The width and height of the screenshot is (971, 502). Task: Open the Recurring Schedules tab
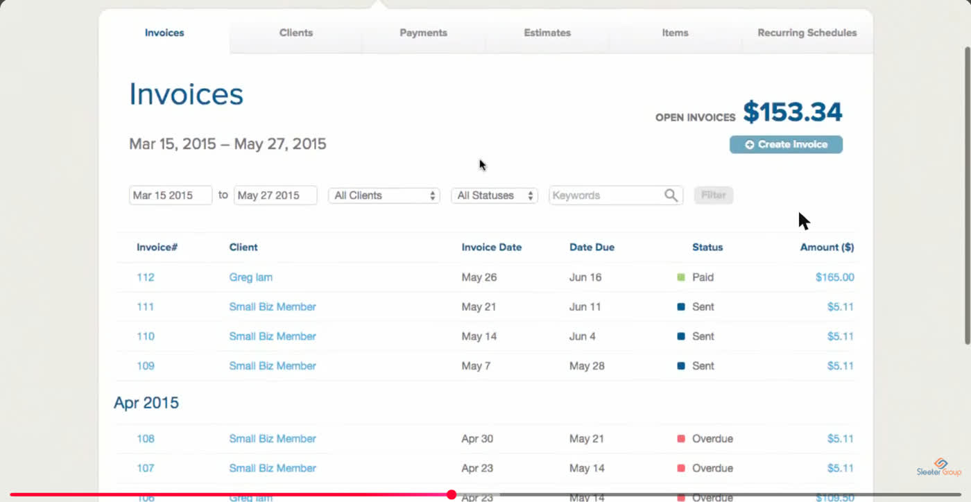[x=807, y=33]
